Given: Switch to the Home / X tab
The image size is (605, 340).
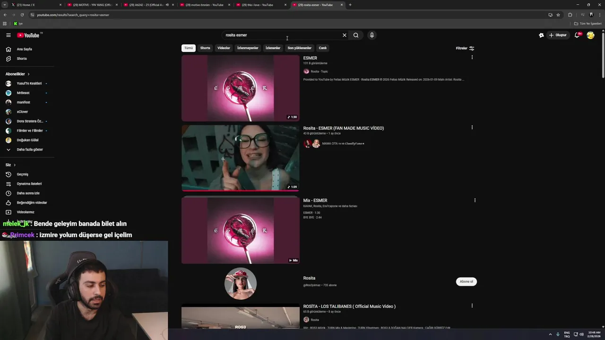Looking at the screenshot, I should click(x=36, y=5).
